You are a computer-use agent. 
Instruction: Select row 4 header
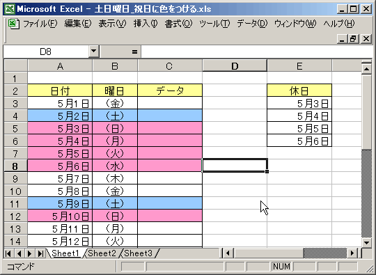(x=16, y=116)
